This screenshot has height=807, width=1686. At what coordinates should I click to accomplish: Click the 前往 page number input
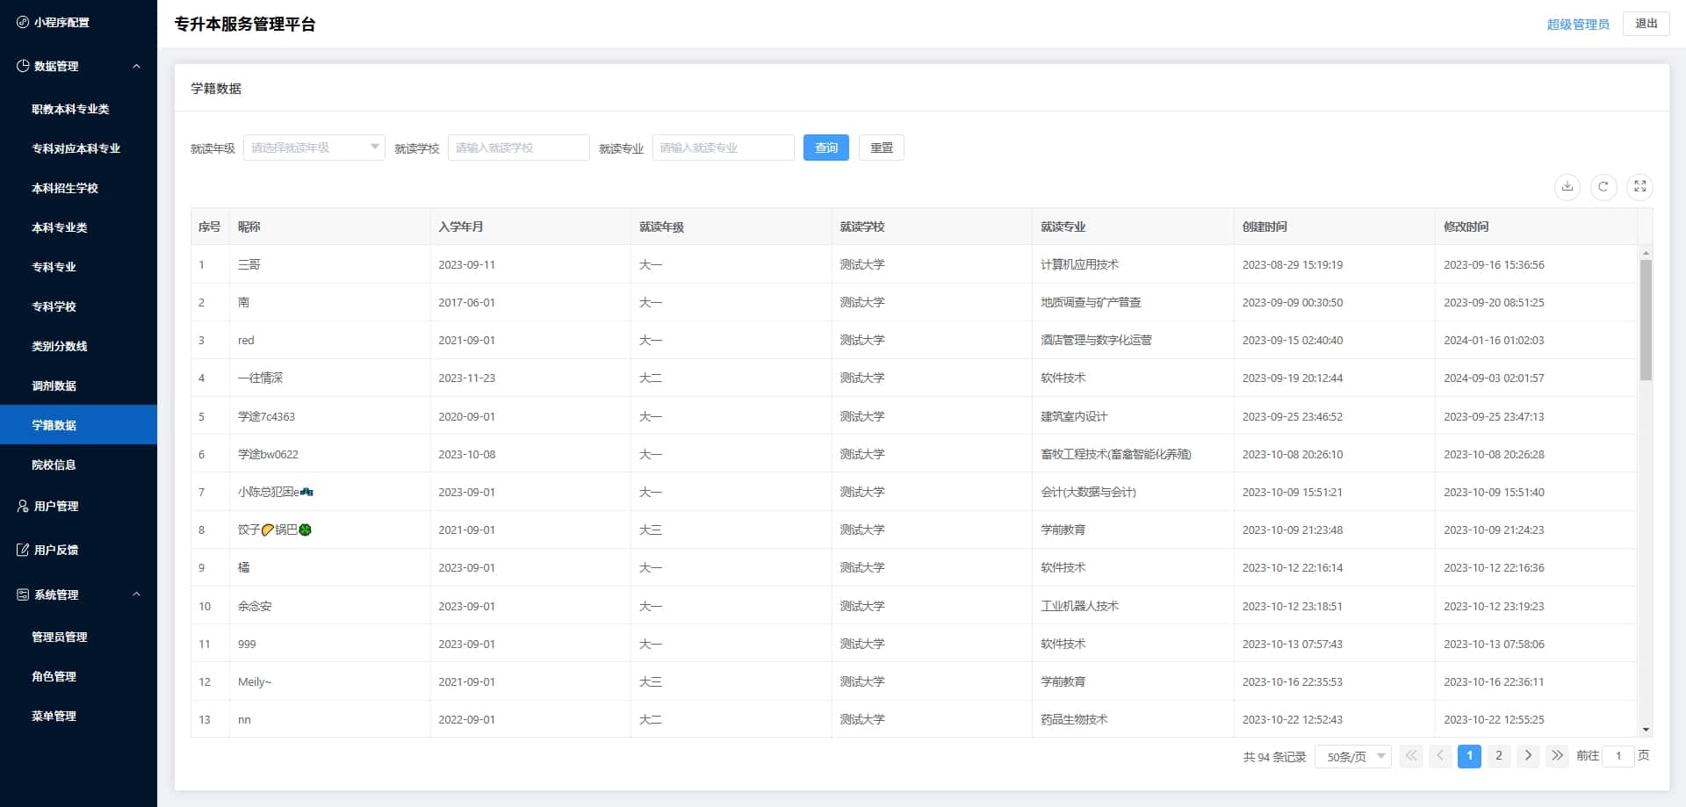[1618, 756]
